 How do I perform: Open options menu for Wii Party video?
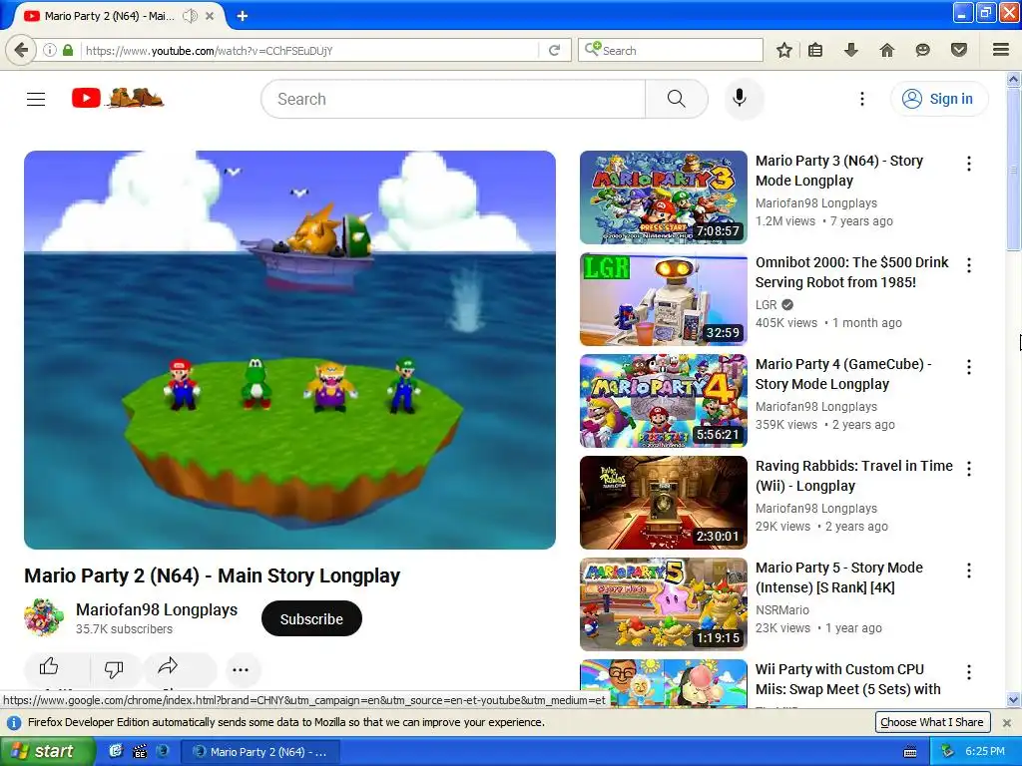click(x=969, y=671)
